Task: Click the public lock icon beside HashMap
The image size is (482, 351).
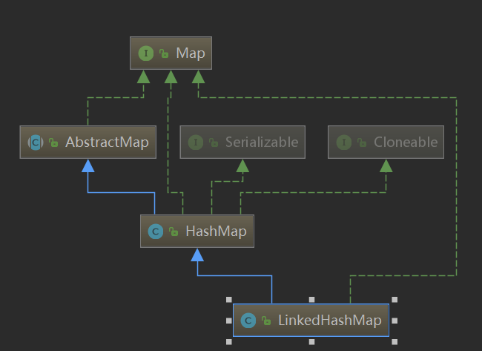Action: [x=174, y=232]
